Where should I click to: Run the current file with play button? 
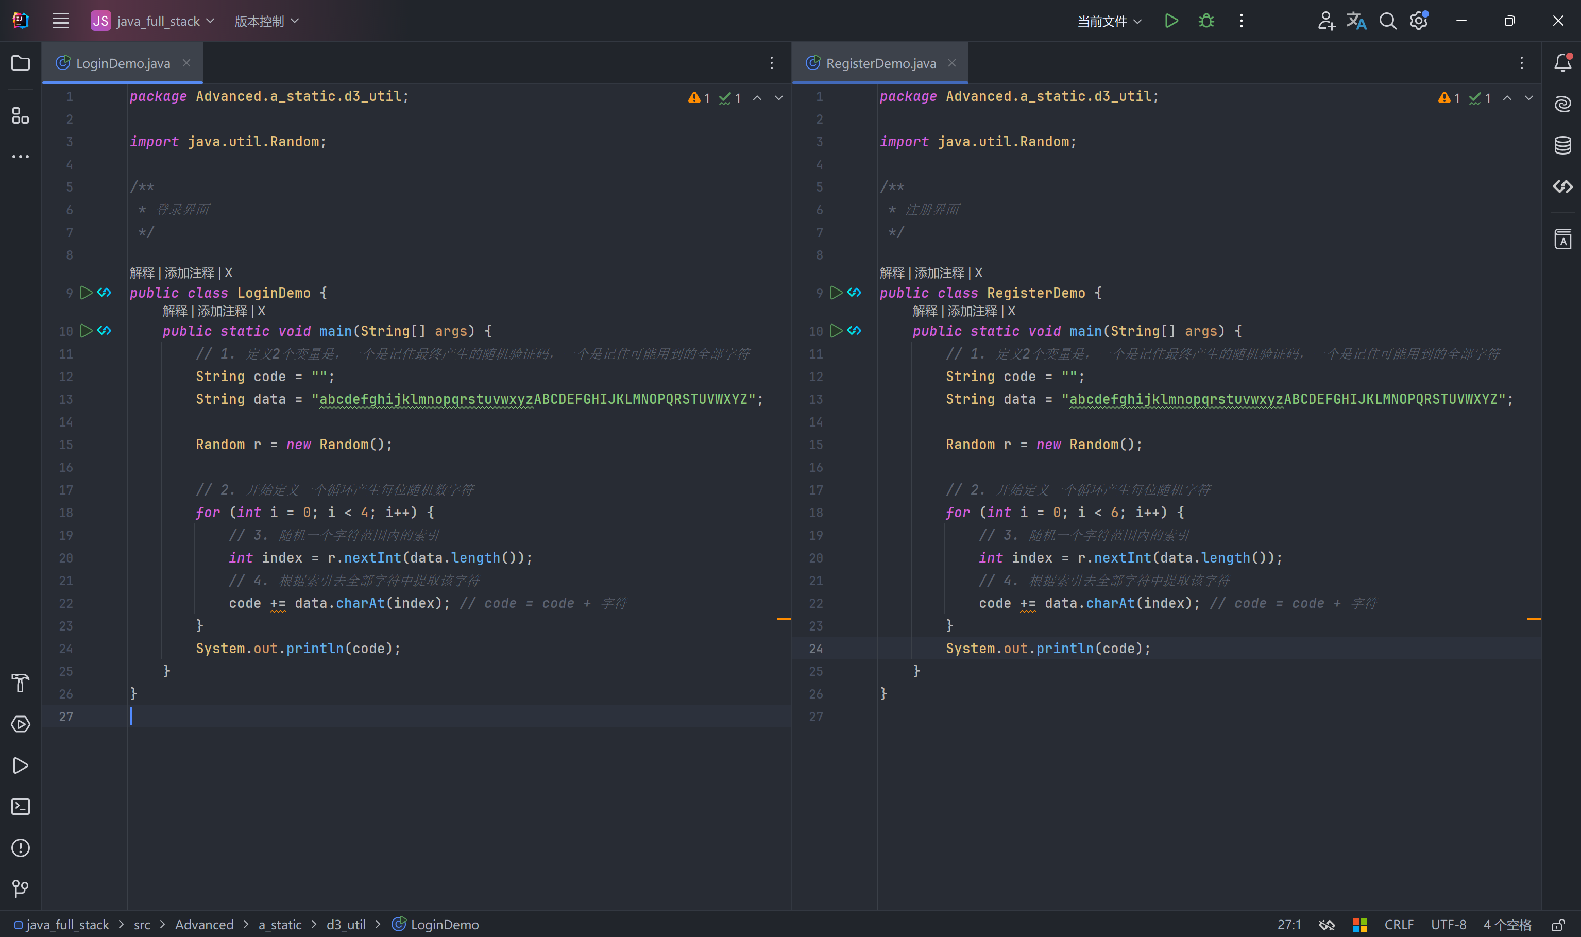[1171, 21]
